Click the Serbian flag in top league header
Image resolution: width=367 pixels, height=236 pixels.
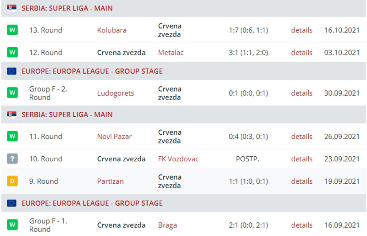[11, 8]
